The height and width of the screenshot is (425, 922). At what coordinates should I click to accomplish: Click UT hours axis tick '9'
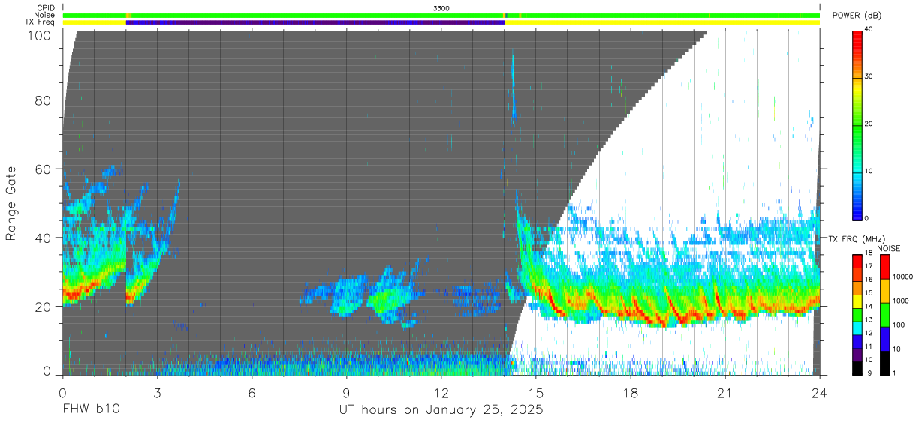click(347, 392)
